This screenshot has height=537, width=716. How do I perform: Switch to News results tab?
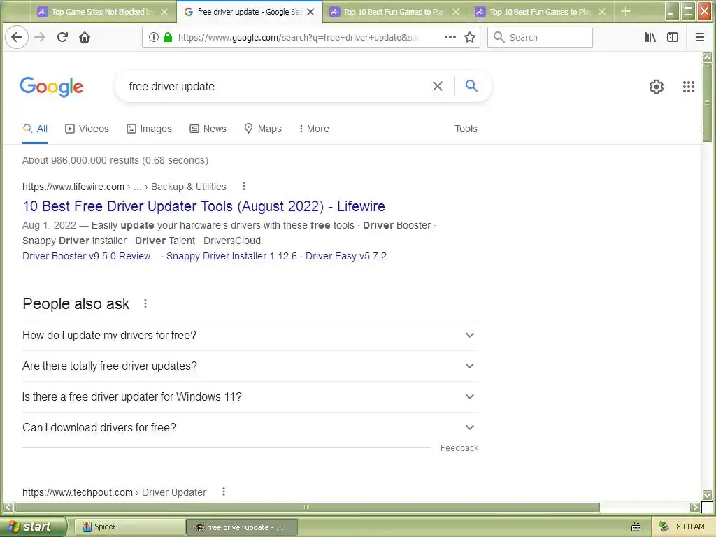click(x=208, y=129)
